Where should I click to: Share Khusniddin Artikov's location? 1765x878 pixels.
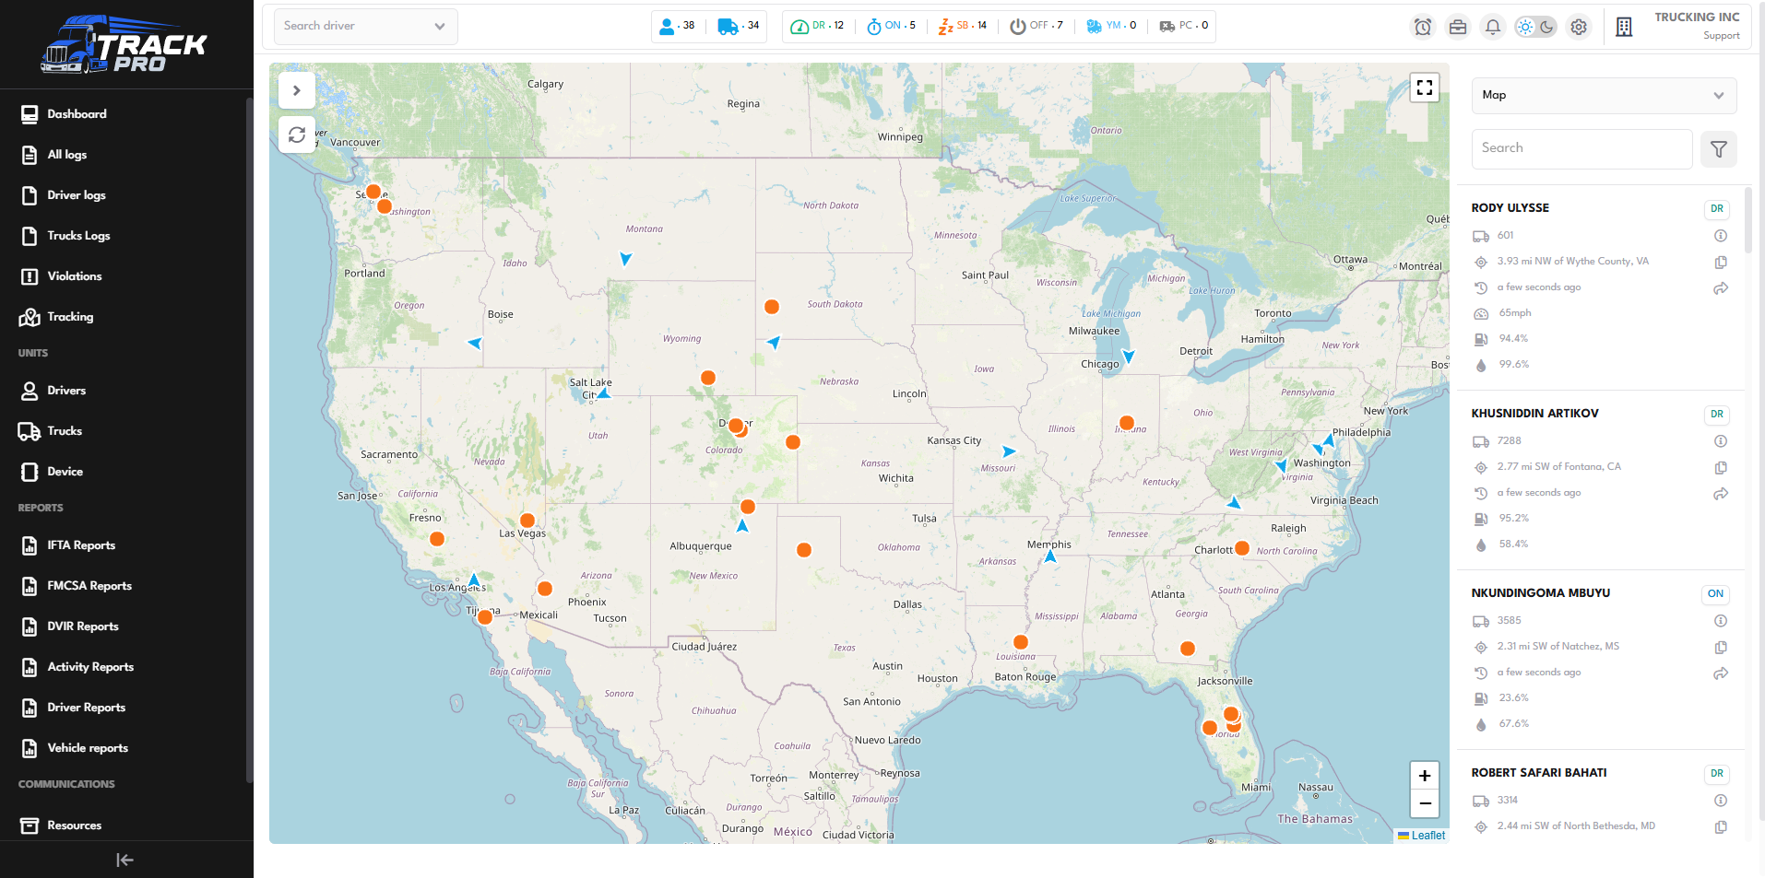(1721, 494)
